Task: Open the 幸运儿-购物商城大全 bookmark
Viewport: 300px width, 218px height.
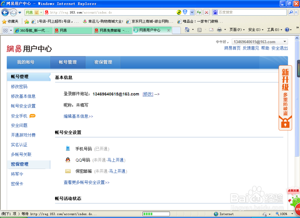Action: 103,21
